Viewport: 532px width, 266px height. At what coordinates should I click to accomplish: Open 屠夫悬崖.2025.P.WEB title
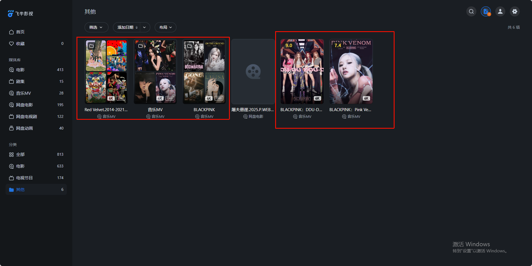(x=253, y=110)
